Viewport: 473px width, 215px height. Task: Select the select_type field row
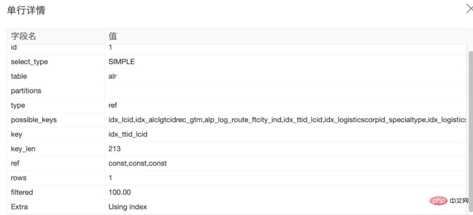click(29, 62)
